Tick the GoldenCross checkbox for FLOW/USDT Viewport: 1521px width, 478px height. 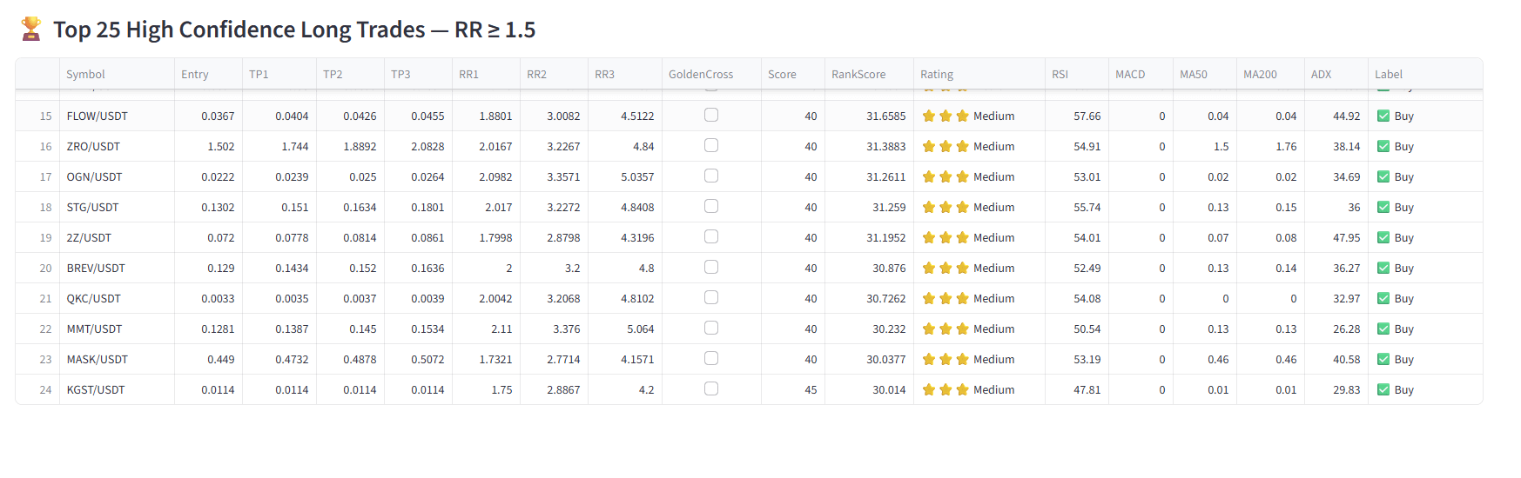(711, 116)
